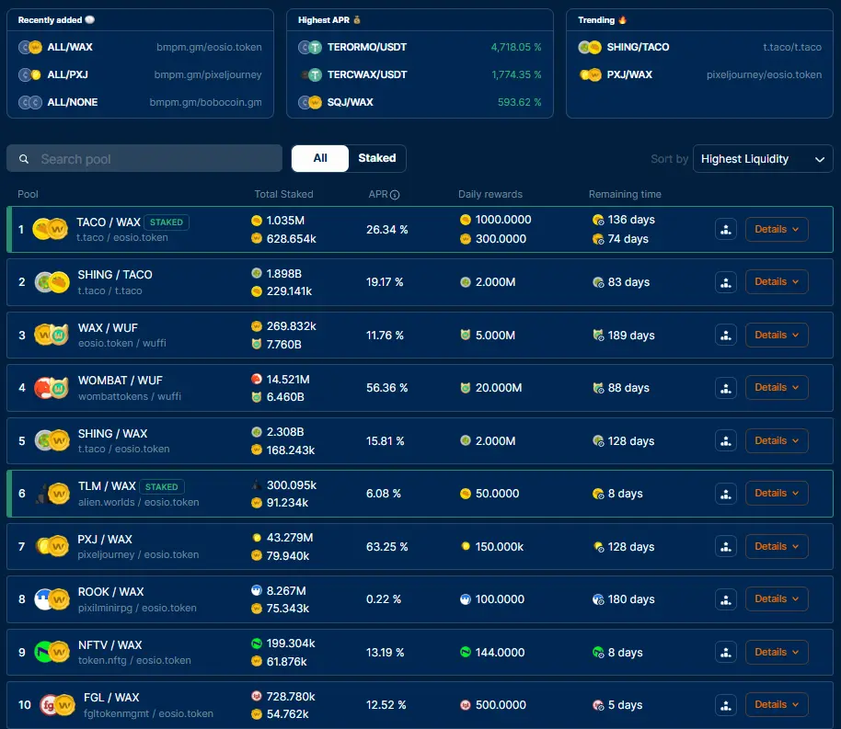Image resolution: width=841 pixels, height=729 pixels.
Task: Click the Remaining time column header
Action: (x=625, y=194)
